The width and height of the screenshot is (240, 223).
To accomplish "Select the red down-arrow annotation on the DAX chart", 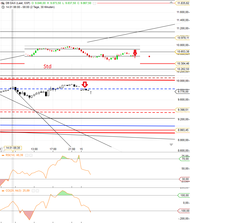I will [135, 53].
